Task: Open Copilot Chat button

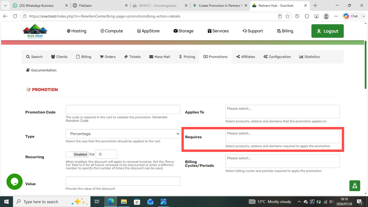Action: tap(351, 16)
